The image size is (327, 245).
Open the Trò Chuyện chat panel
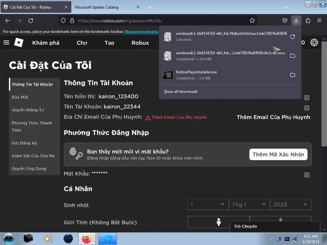pos(275,226)
